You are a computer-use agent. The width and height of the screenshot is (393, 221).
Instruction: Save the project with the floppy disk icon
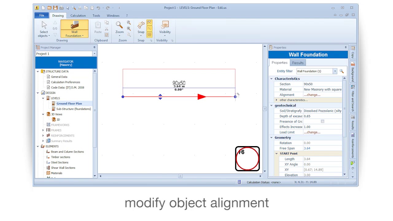click(55, 8)
